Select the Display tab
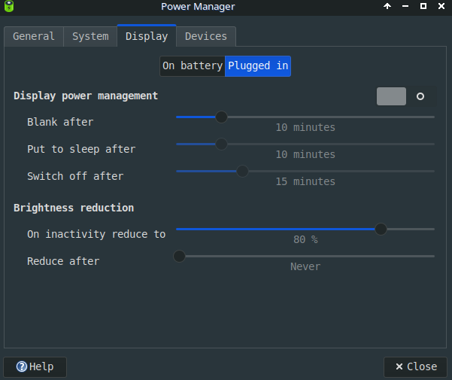 pyautogui.click(x=147, y=36)
